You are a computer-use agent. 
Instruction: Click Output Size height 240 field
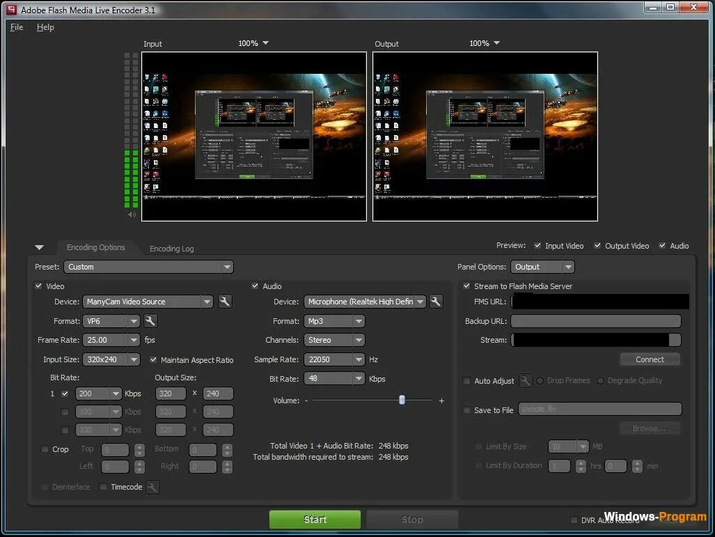(x=219, y=394)
